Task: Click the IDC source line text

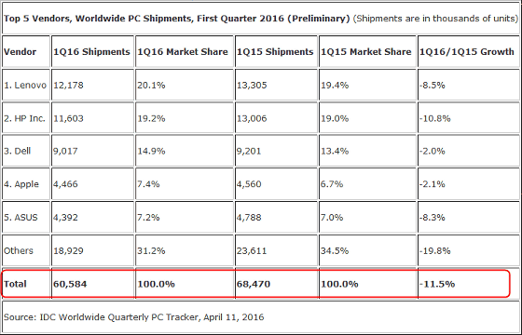Action: pyautogui.click(x=134, y=317)
